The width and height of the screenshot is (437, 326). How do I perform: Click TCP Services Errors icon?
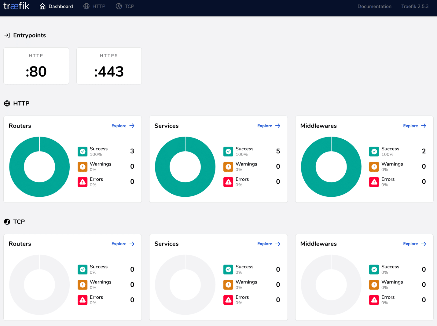tap(228, 300)
